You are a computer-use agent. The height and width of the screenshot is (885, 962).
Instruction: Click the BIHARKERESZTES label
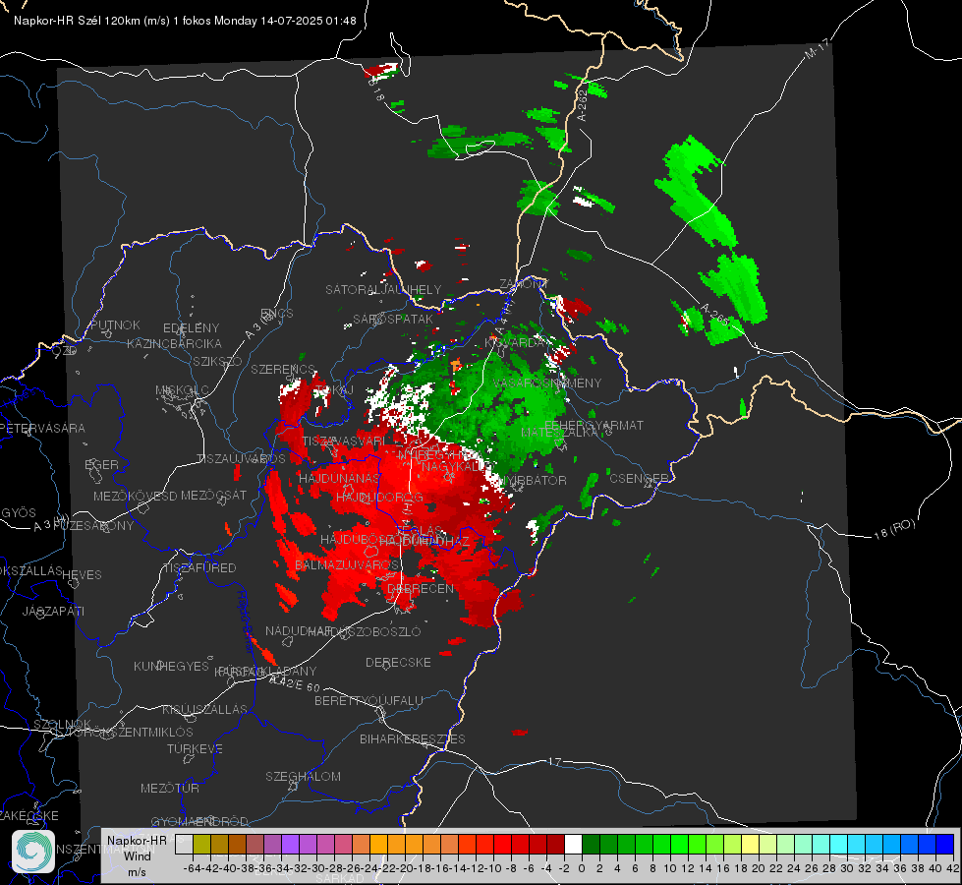coord(413,738)
